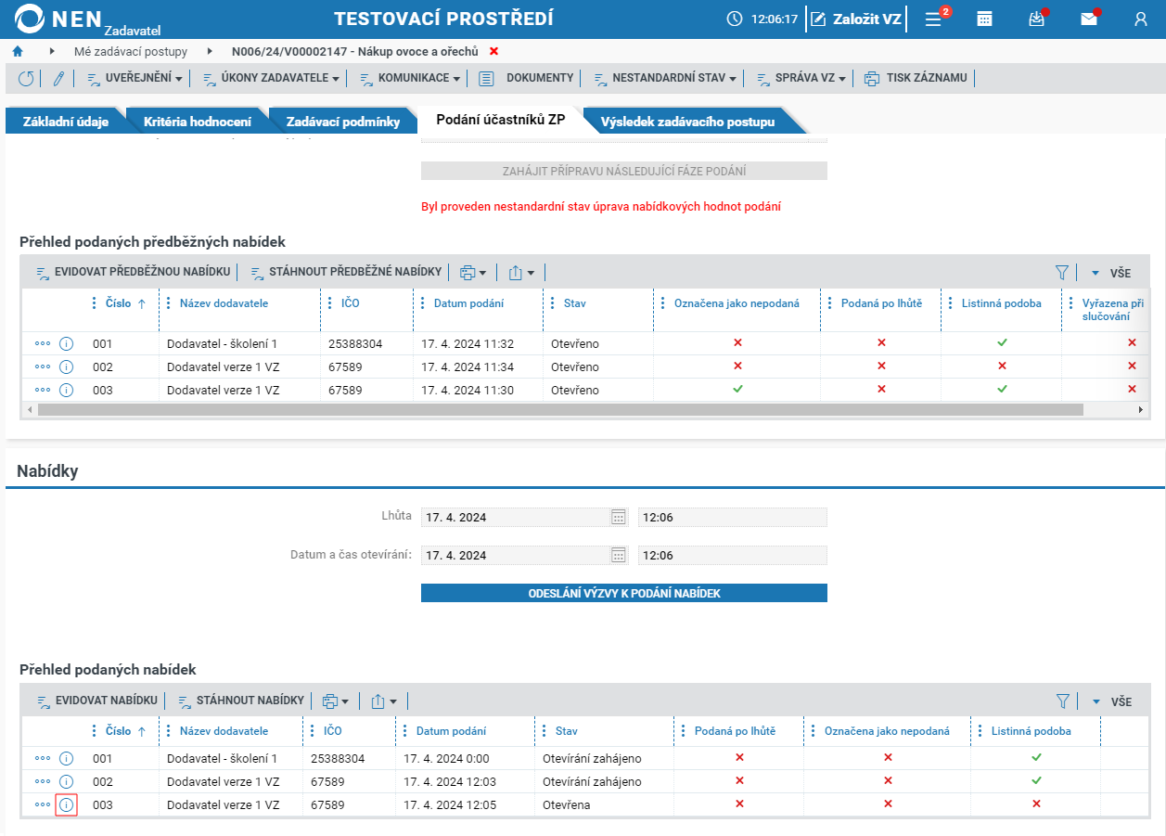This screenshot has width=1166, height=836.
Task: Go to Mé zadávací postupy breadcrumb
Action: 131,51
